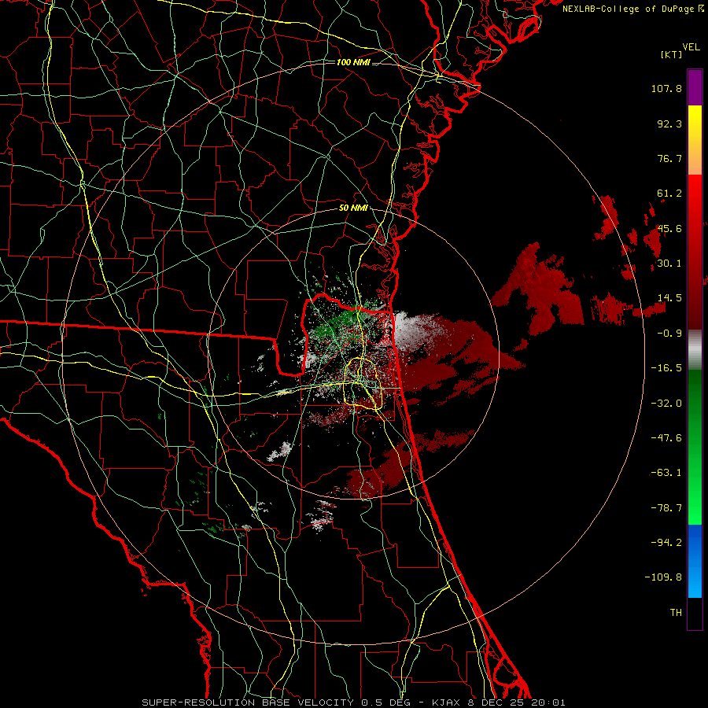
Task: Click the Super-Resolution Base Velocity caption
Action: pos(353,702)
